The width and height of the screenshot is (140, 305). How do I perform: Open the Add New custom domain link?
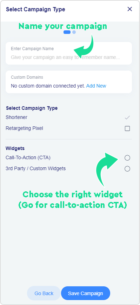tap(96, 86)
